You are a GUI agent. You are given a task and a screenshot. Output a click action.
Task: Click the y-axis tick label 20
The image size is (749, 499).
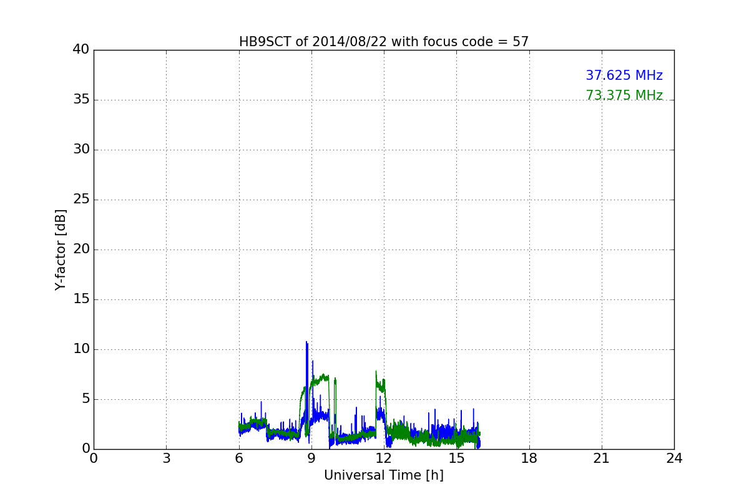[81, 249]
